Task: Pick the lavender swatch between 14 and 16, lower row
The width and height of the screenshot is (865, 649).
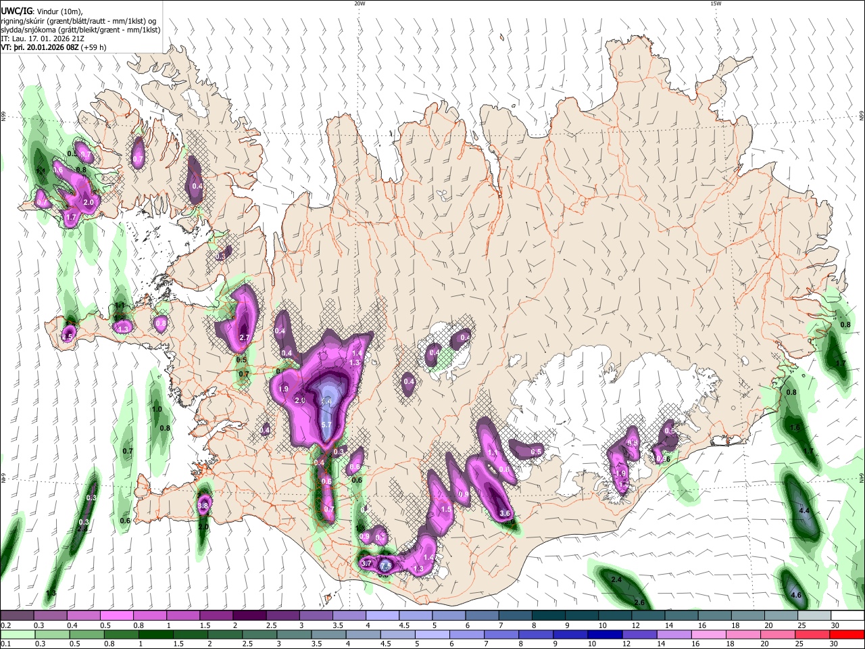Action: 674,634
